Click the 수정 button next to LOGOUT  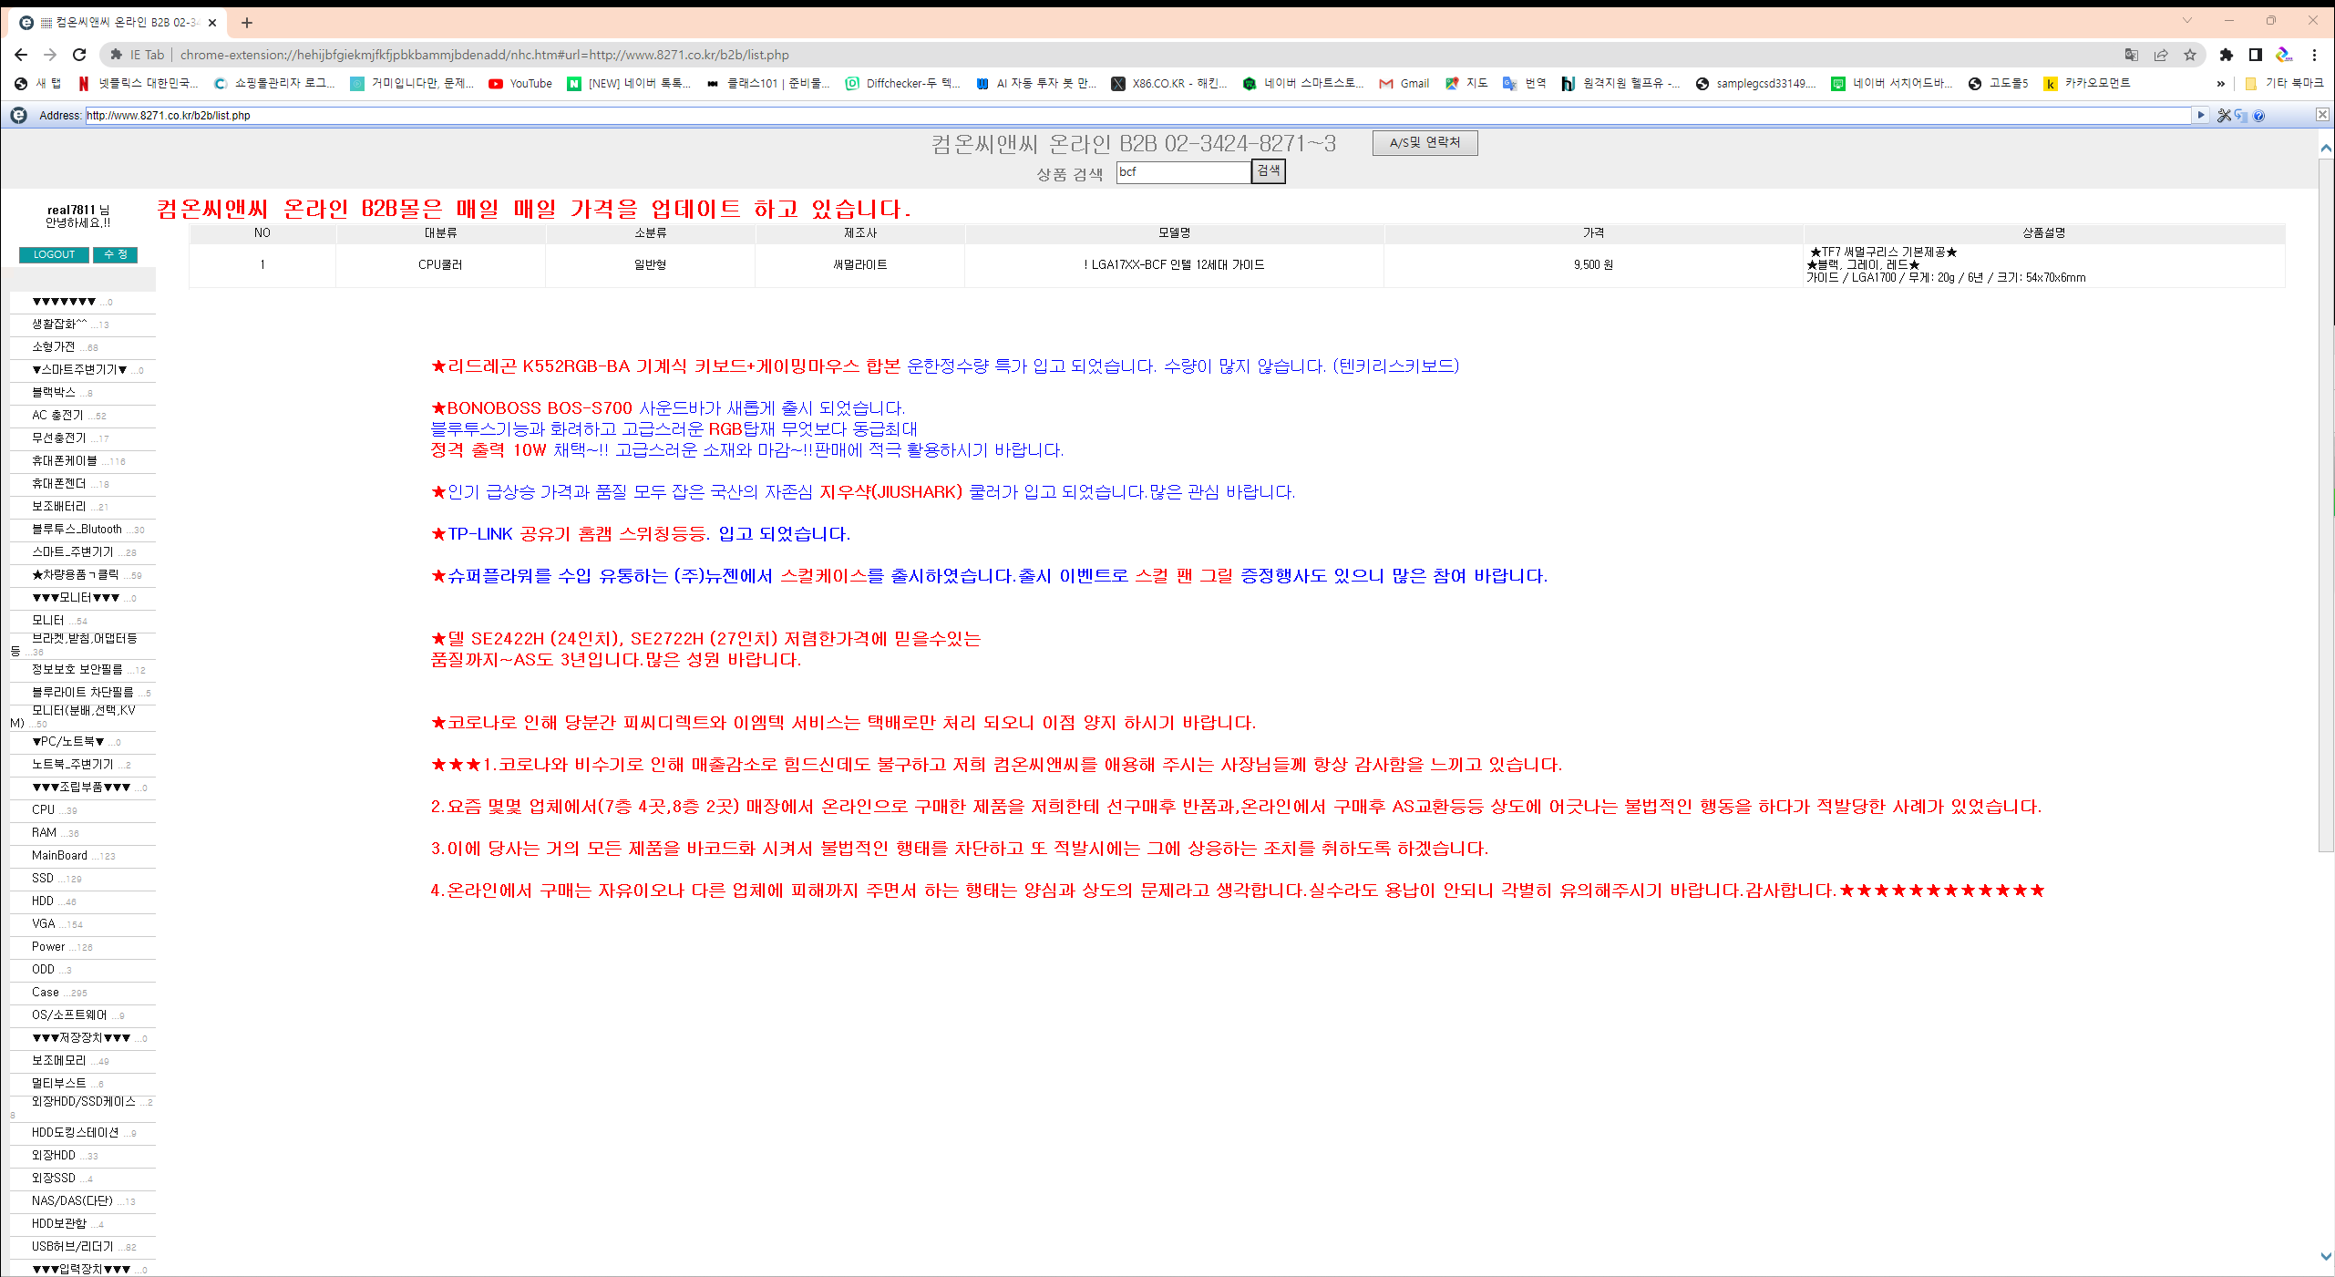(115, 255)
